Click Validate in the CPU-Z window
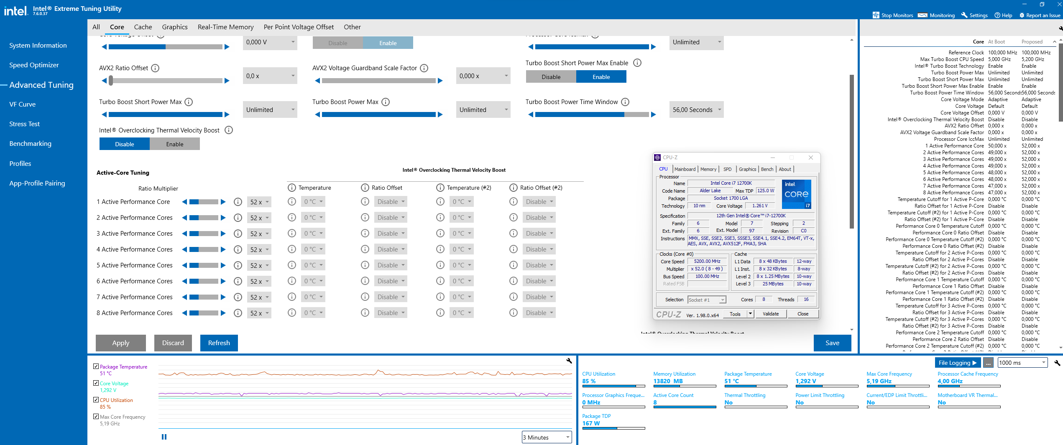 coord(771,314)
